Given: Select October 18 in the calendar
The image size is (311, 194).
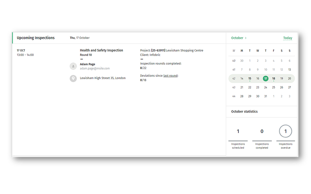Looking at the screenshot, I should 274,78.
